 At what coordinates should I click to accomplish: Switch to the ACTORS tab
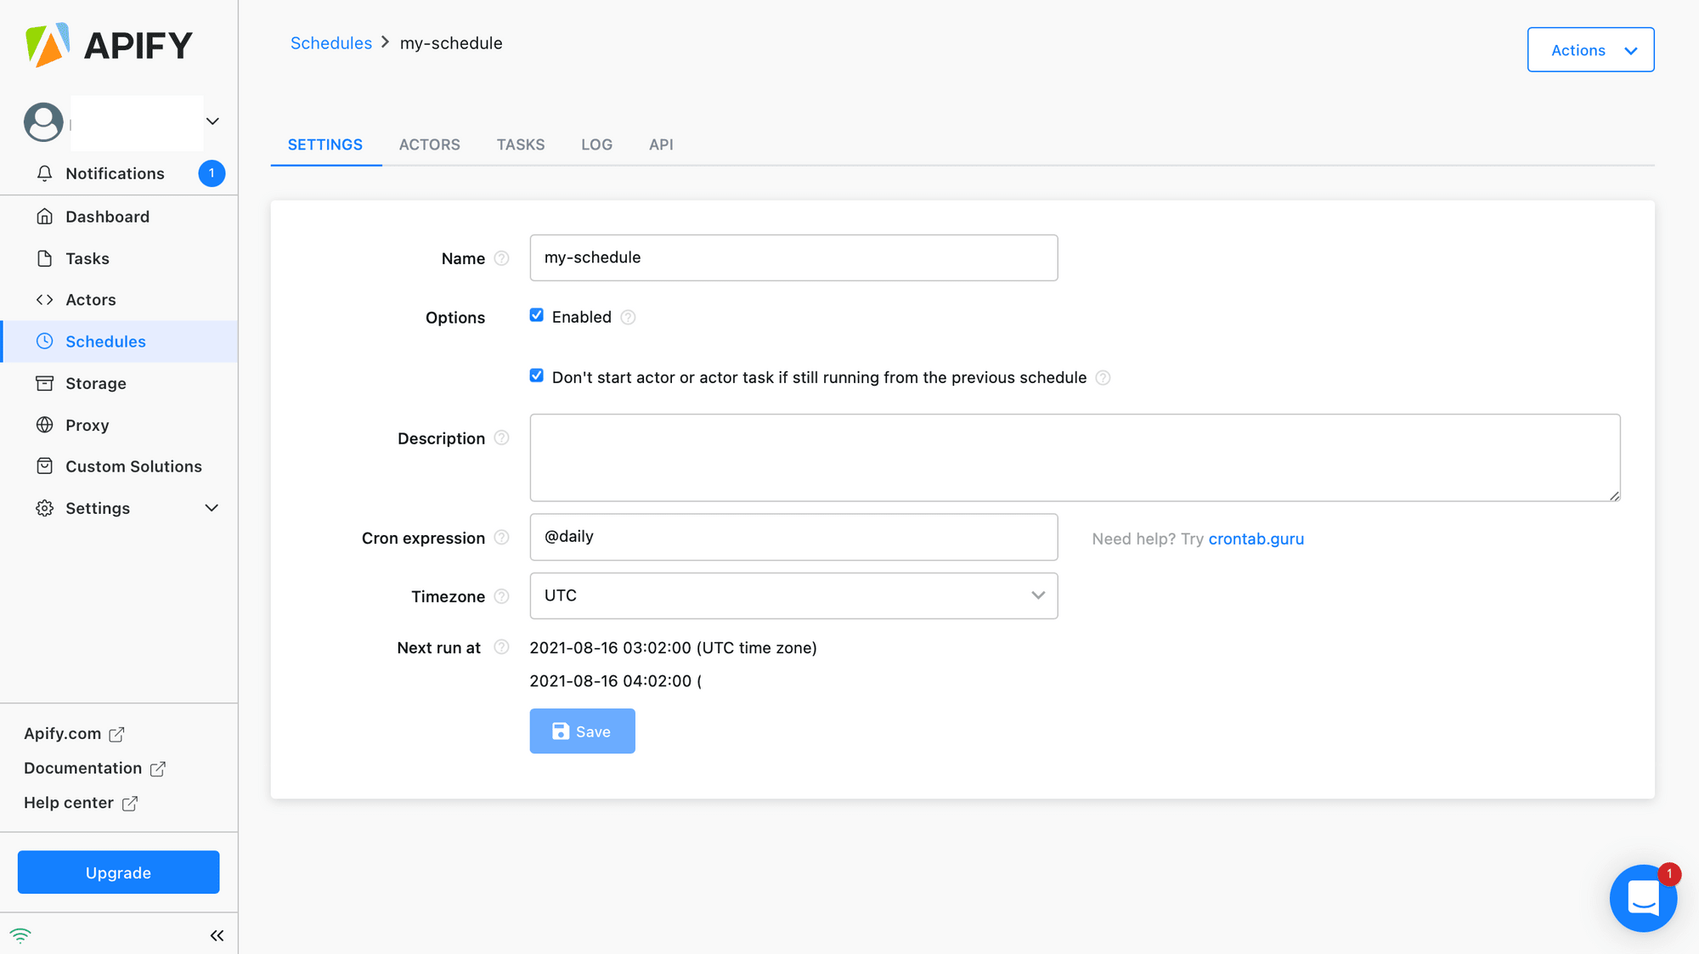point(430,144)
